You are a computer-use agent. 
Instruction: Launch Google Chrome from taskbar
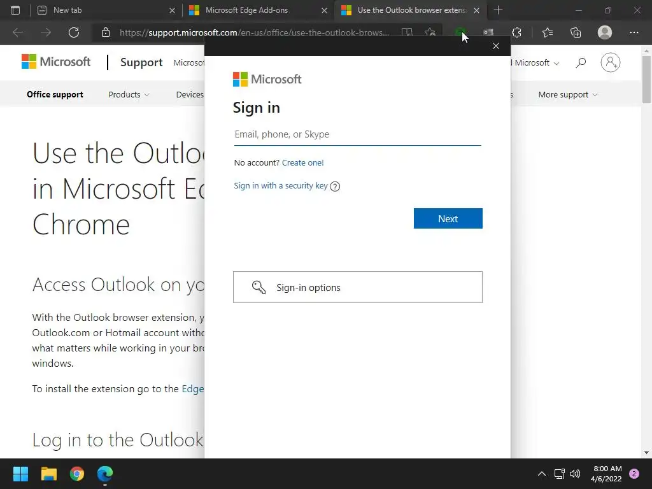click(77, 474)
